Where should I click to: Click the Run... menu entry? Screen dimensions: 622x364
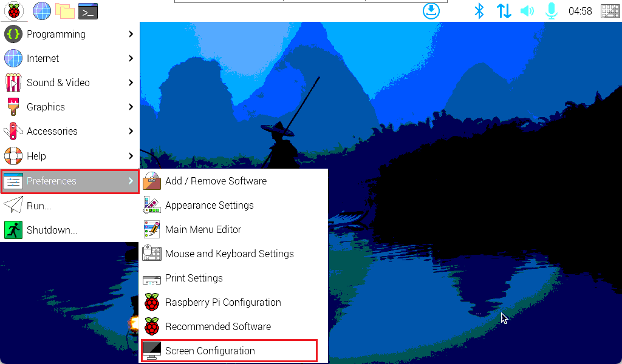tap(39, 206)
